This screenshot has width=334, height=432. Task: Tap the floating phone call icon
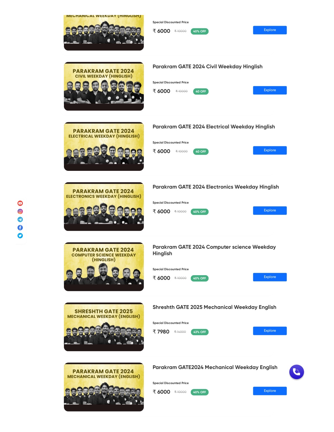coord(296,372)
